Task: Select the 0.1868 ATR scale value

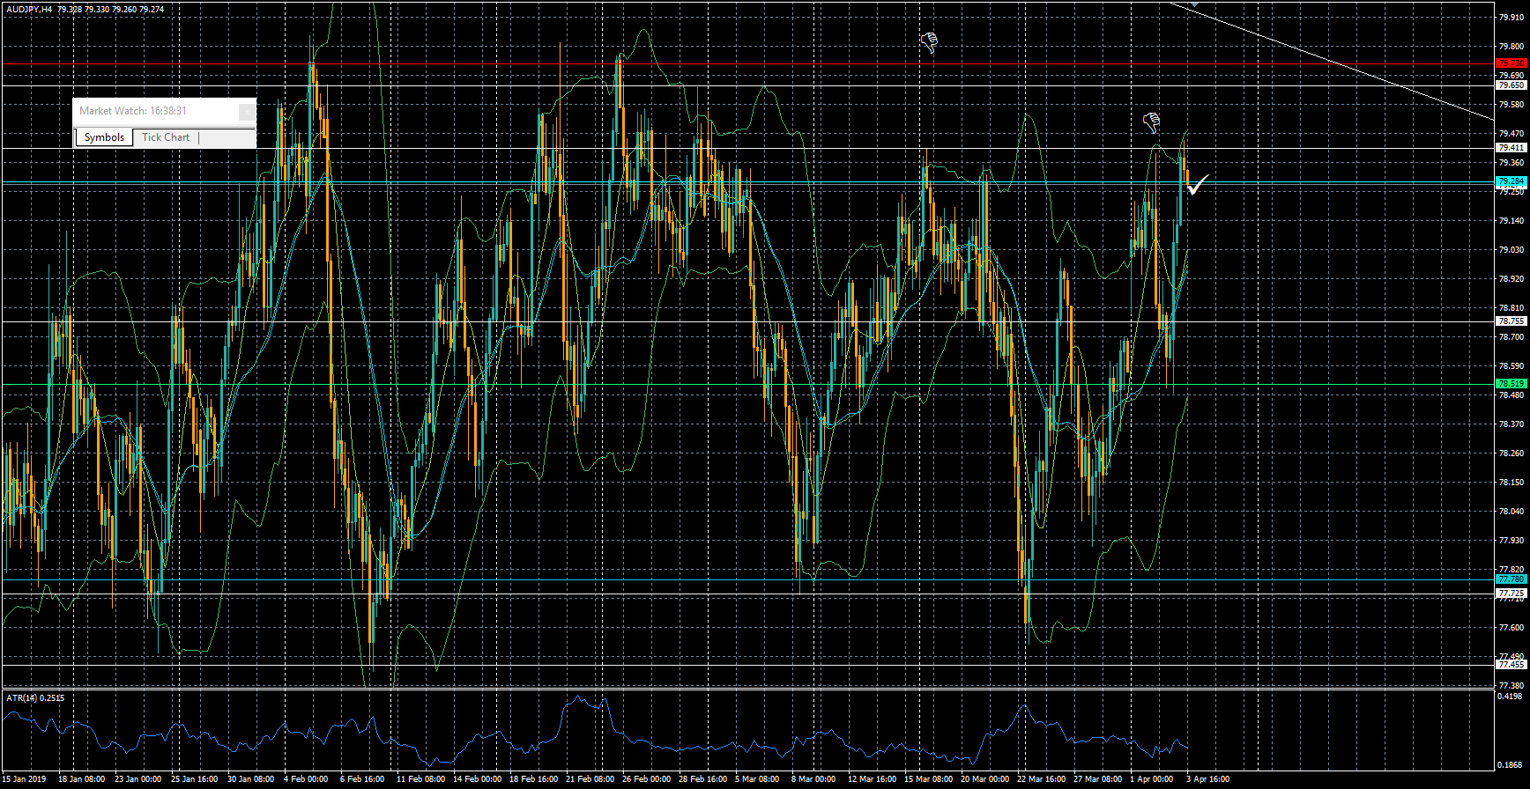Action: pos(1509,764)
